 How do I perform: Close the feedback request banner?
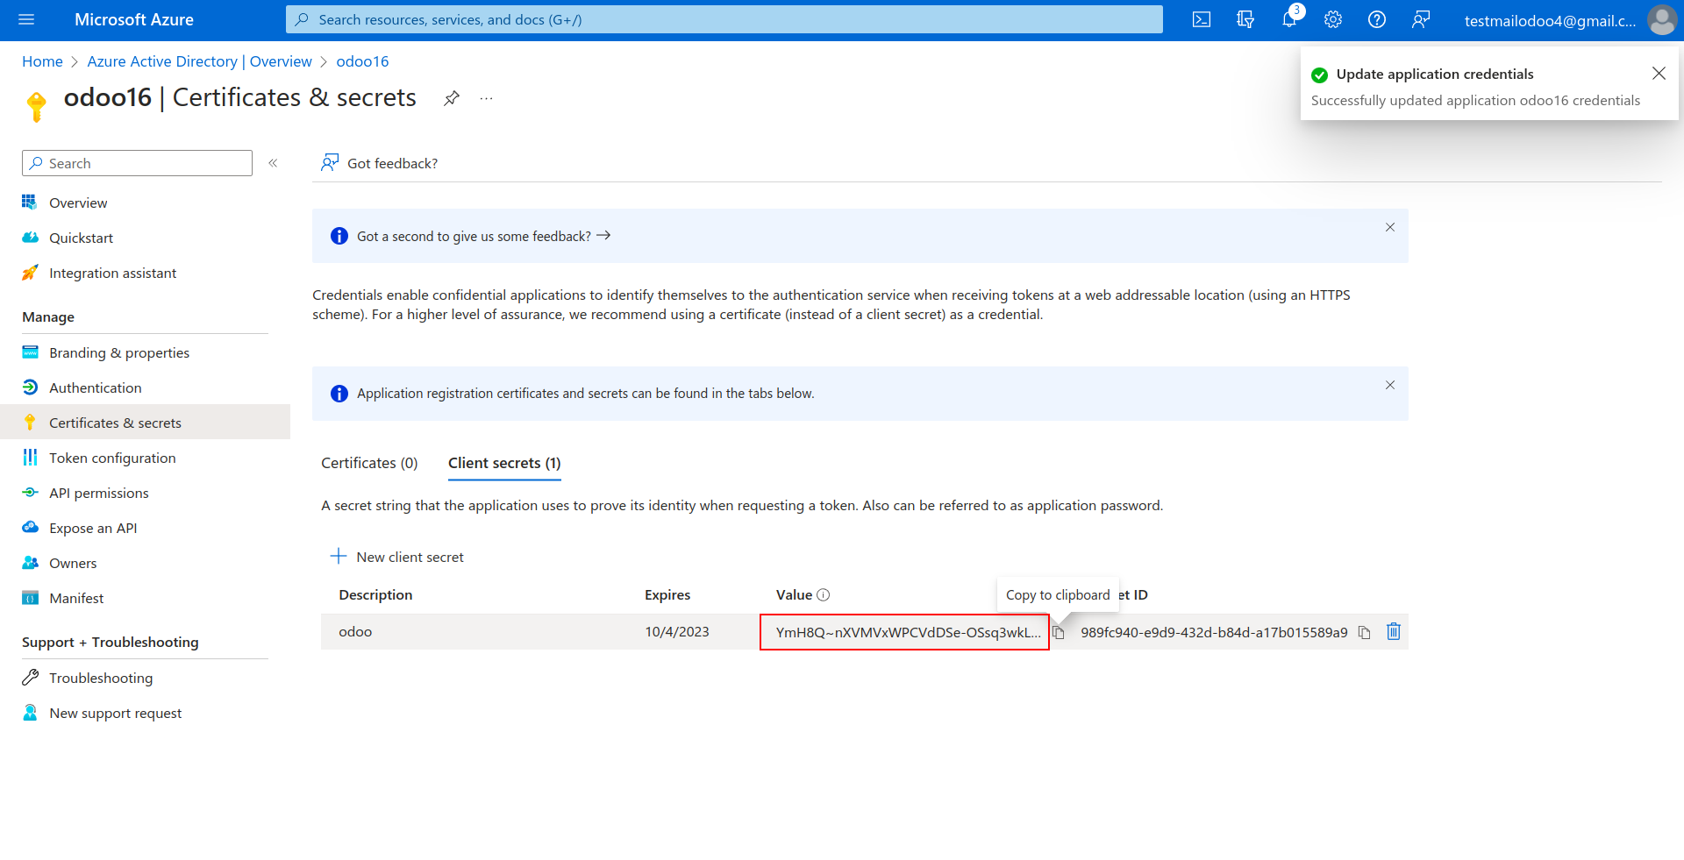click(1390, 227)
